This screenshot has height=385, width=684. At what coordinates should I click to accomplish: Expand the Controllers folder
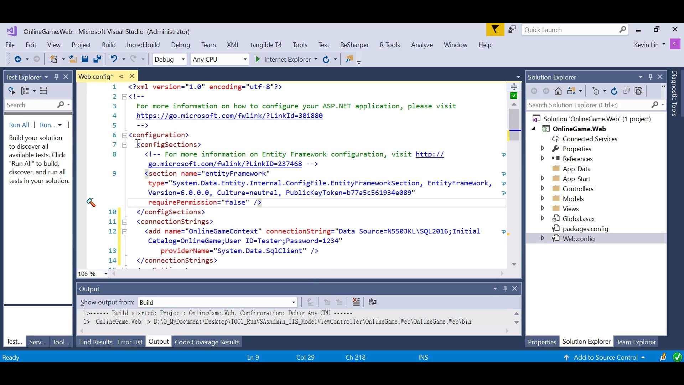pyautogui.click(x=543, y=189)
